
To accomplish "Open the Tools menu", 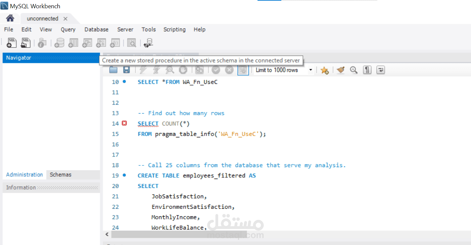I will (149, 29).
